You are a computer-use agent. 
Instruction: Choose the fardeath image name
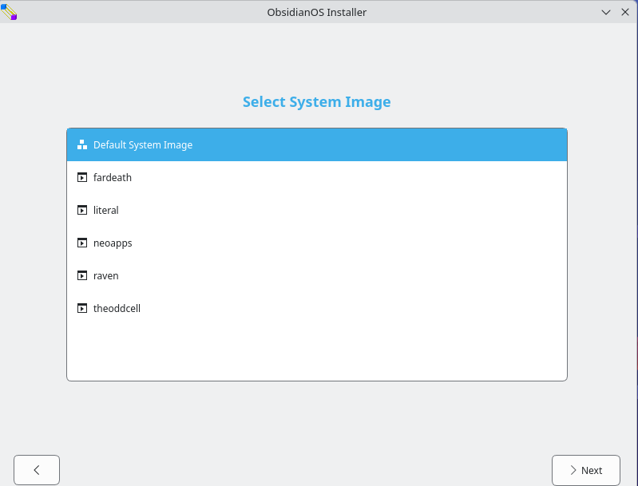pos(113,178)
